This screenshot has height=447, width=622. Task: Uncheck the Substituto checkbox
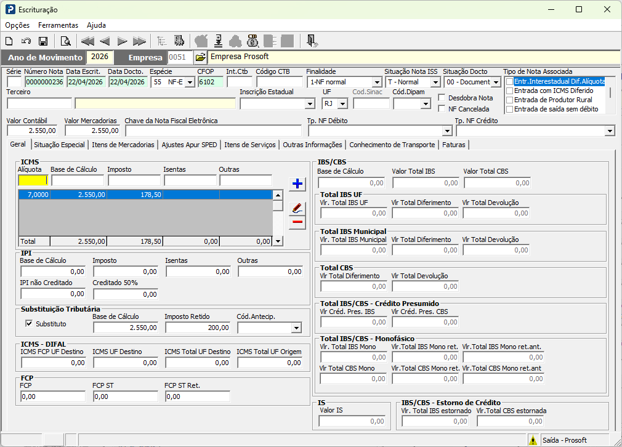(x=29, y=324)
